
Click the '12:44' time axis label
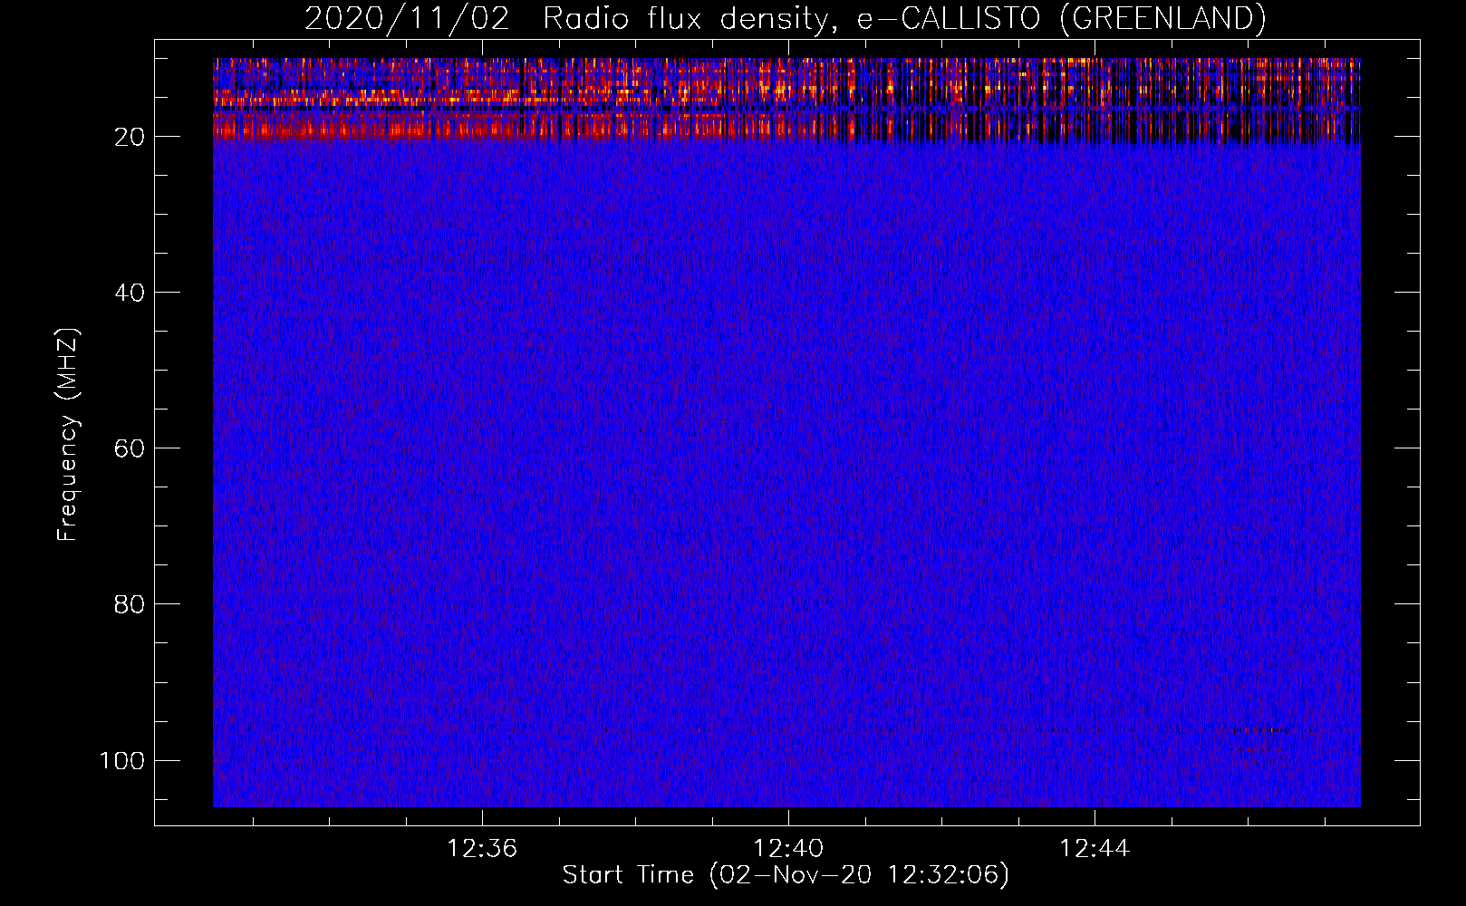click(1095, 848)
